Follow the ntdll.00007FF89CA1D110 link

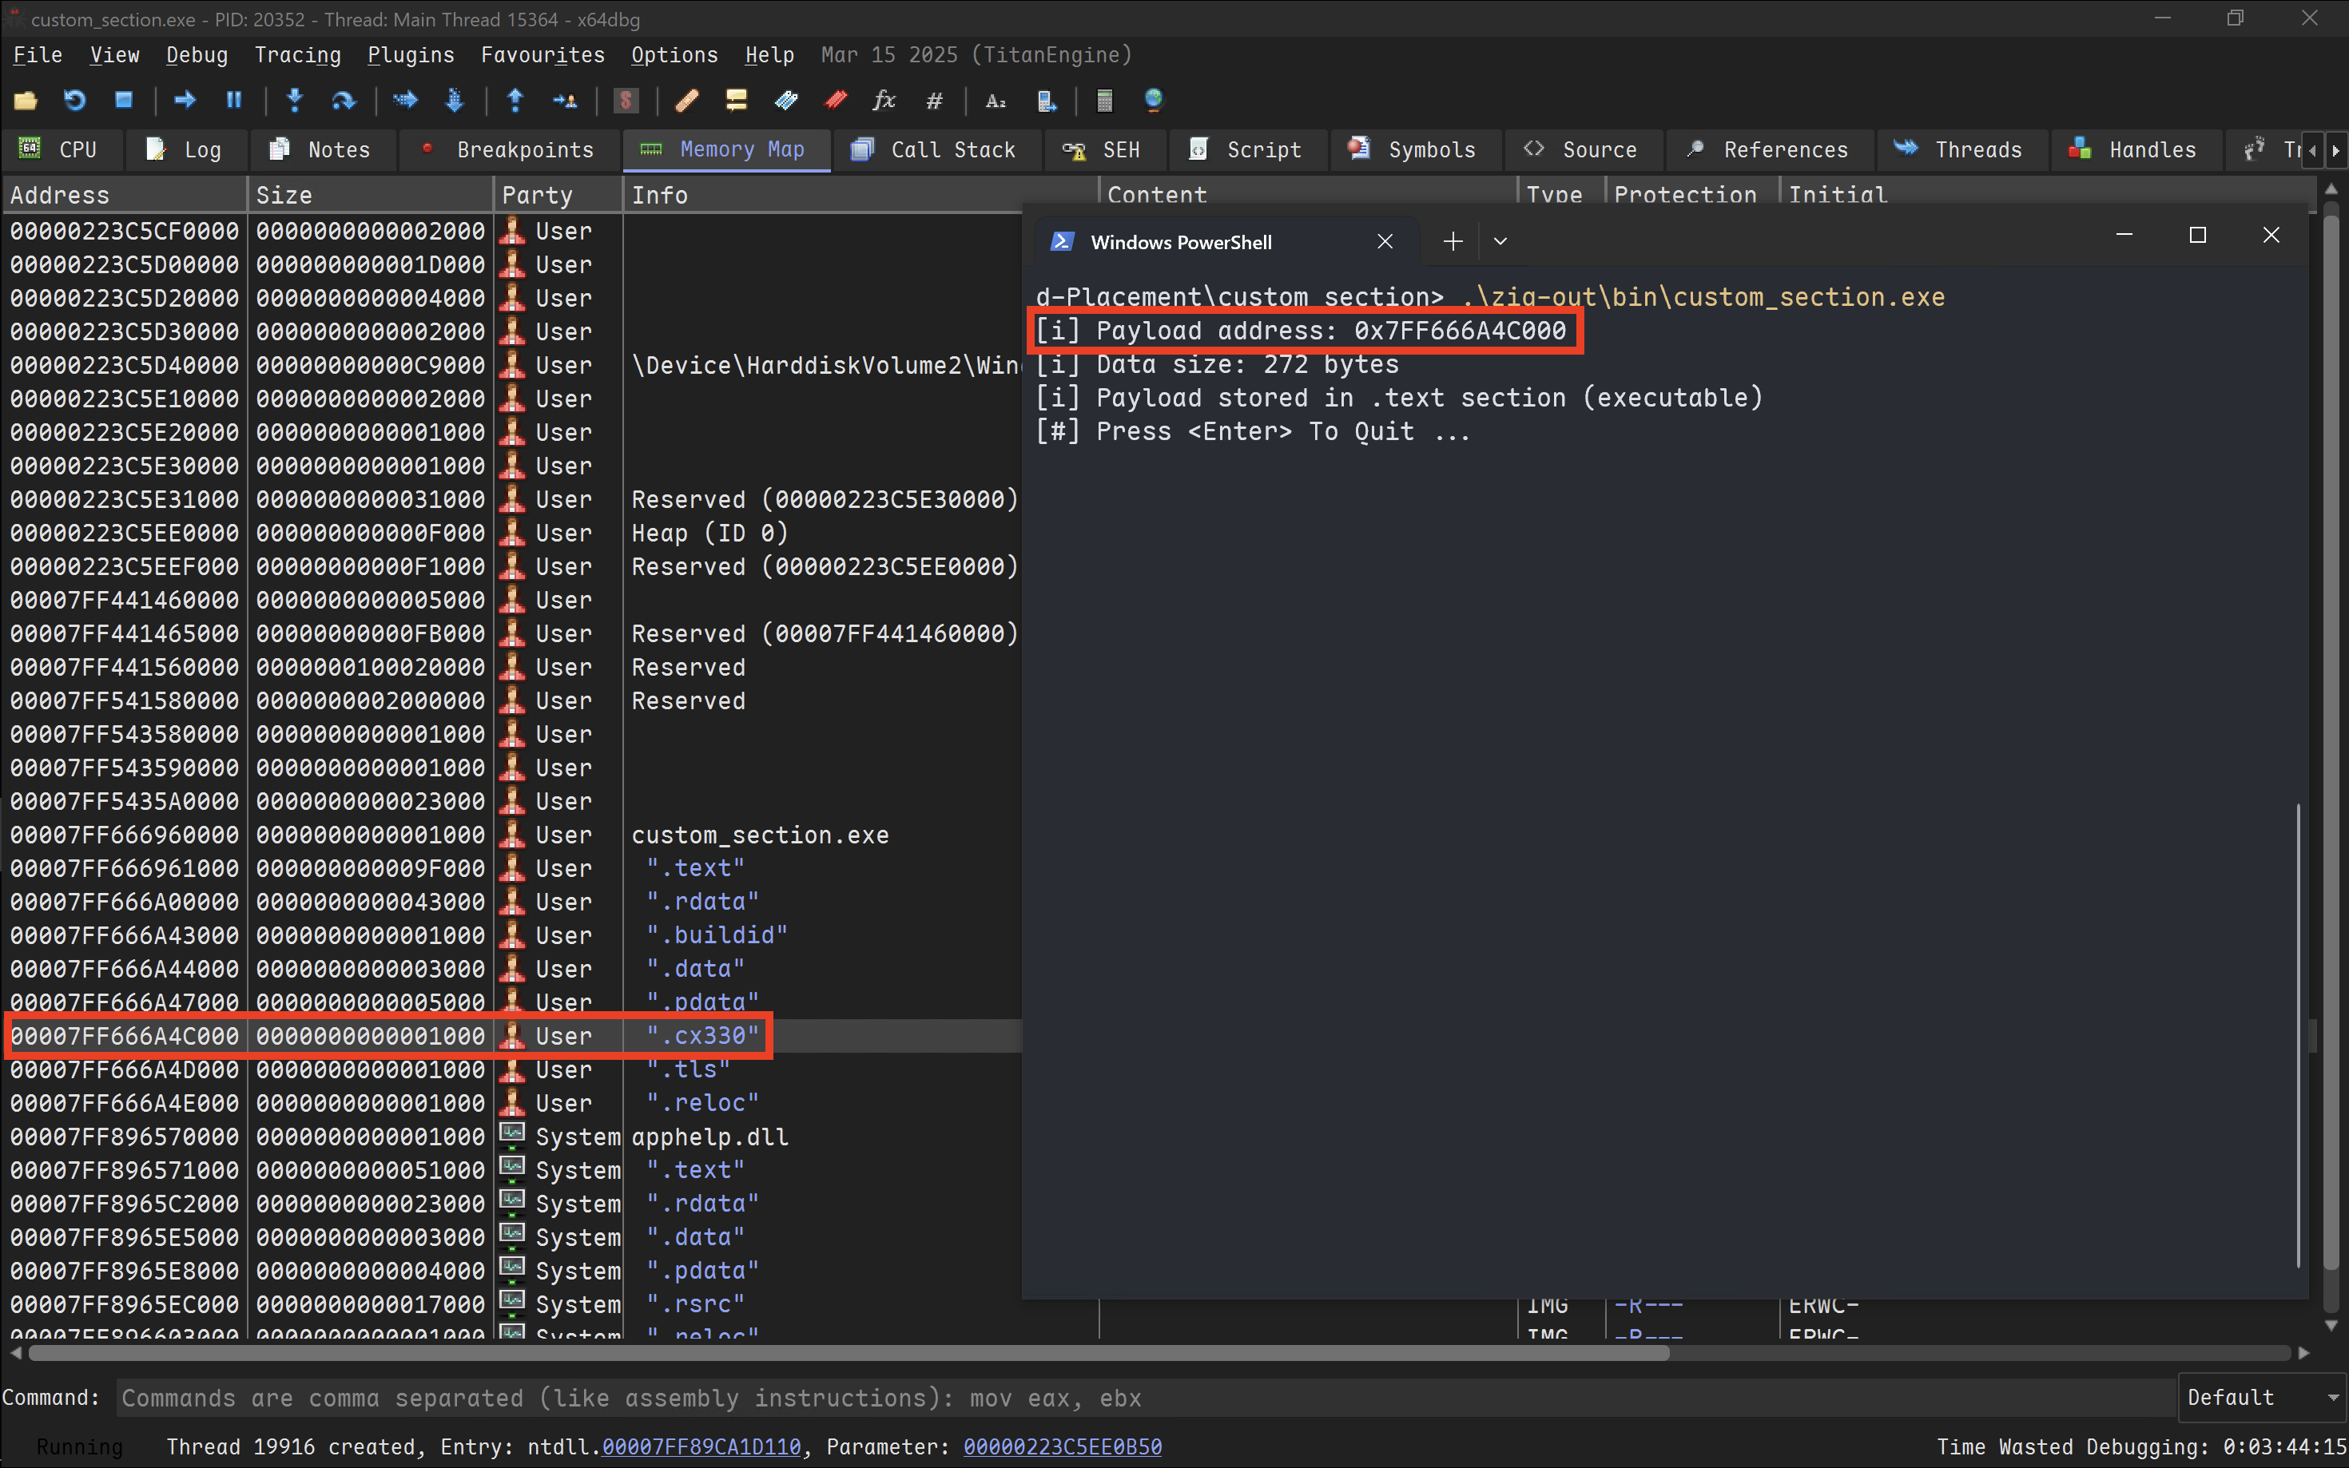click(702, 1446)
